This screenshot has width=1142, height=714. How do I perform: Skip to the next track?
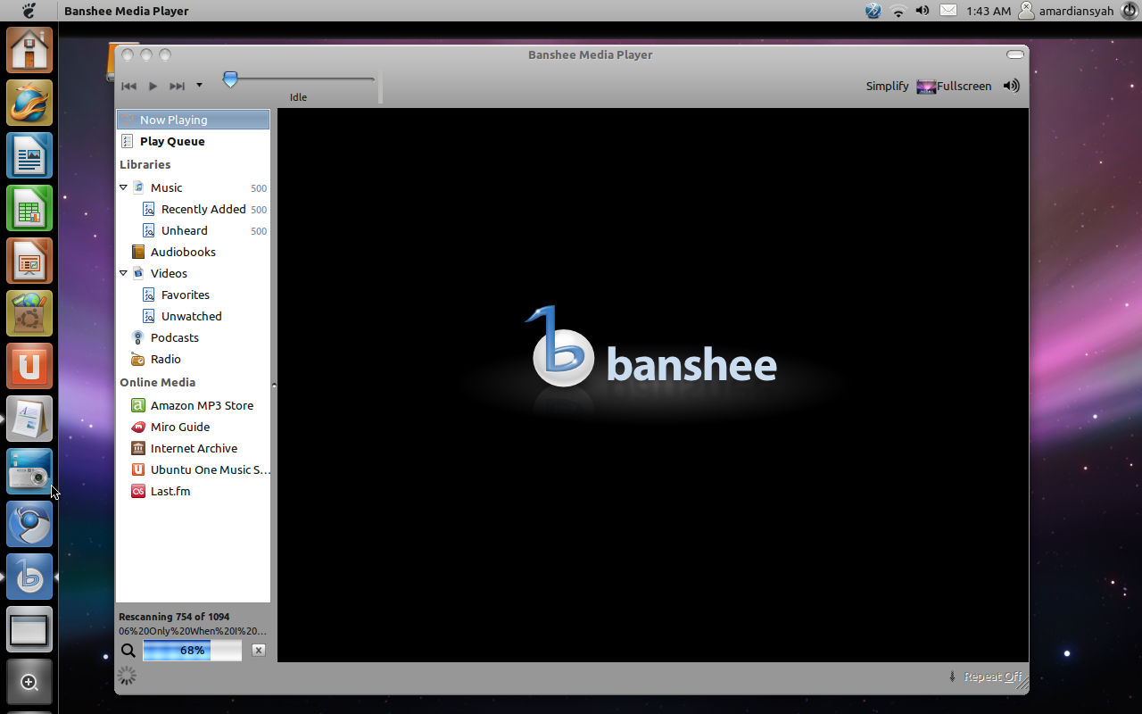(x=177, y=86)
